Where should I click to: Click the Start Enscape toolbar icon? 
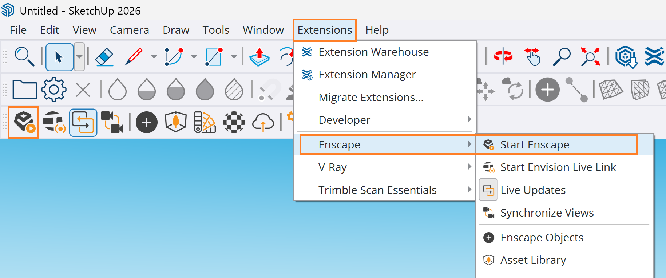[24, 122]
